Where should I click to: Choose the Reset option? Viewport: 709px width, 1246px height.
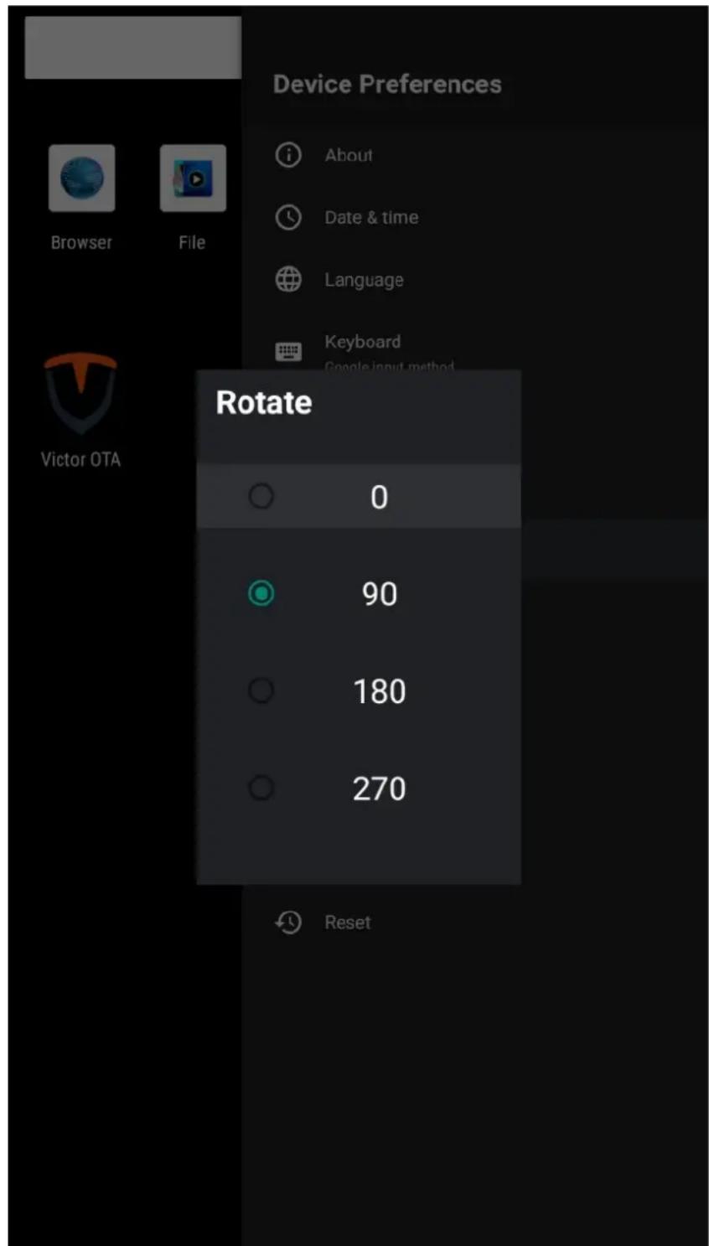[x=476, y=923]
